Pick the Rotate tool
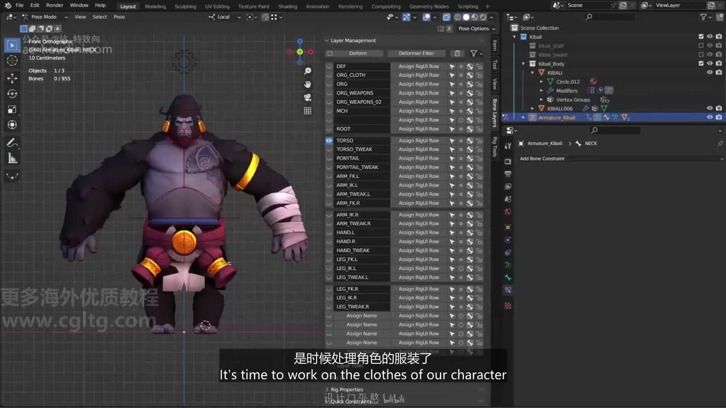 [12, 93]
